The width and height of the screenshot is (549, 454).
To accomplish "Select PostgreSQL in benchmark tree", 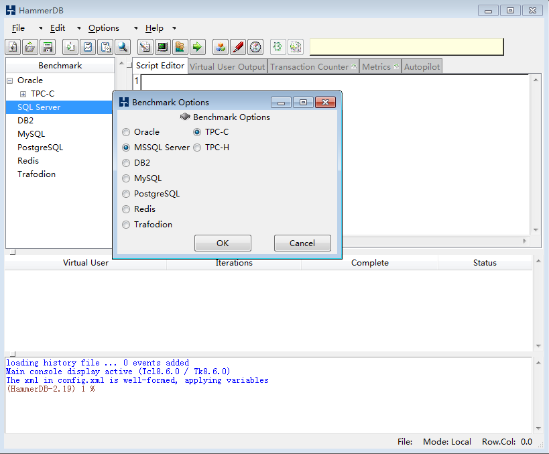I will point(40,147).
